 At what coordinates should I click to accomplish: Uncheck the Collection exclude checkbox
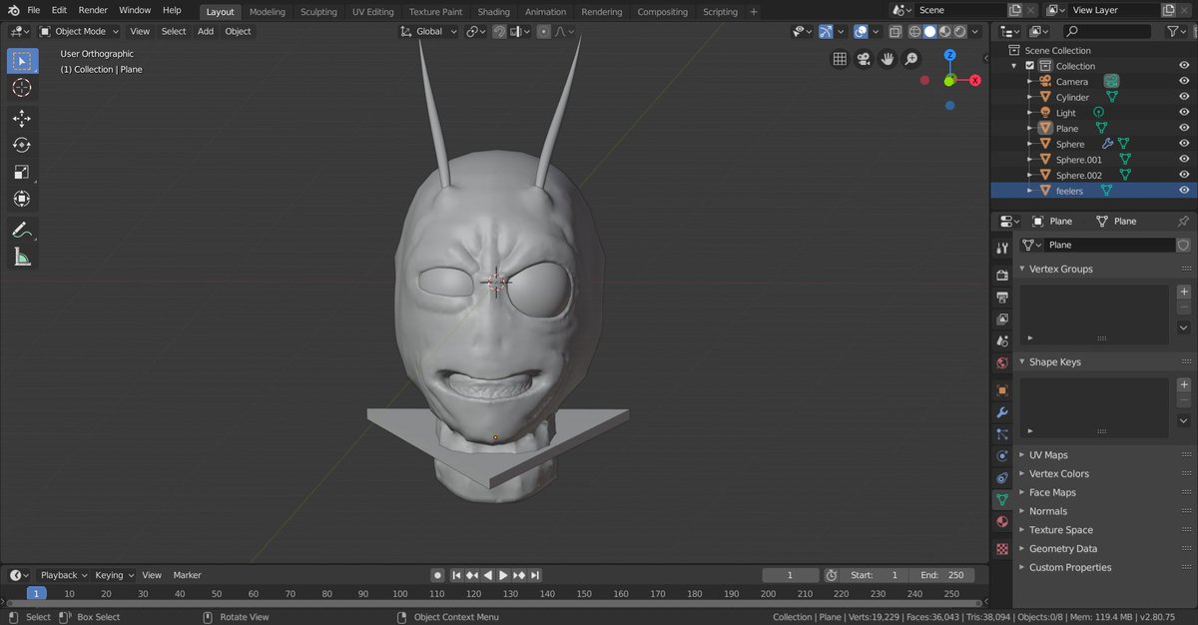pos(1030,66)
